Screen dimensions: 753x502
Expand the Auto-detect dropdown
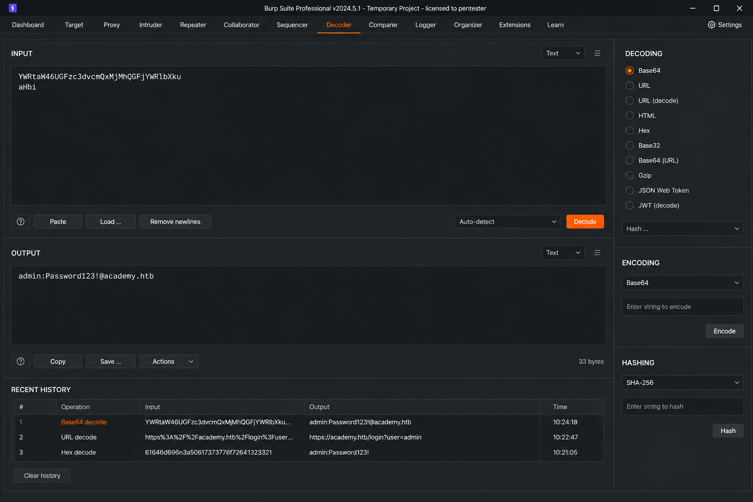pos(507,222)
